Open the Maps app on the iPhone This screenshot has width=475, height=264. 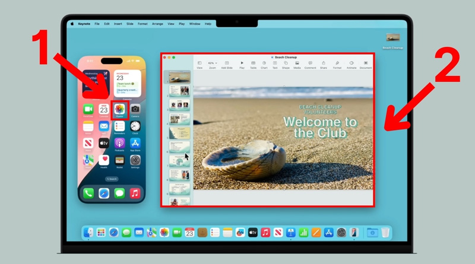tap(88, 160)
